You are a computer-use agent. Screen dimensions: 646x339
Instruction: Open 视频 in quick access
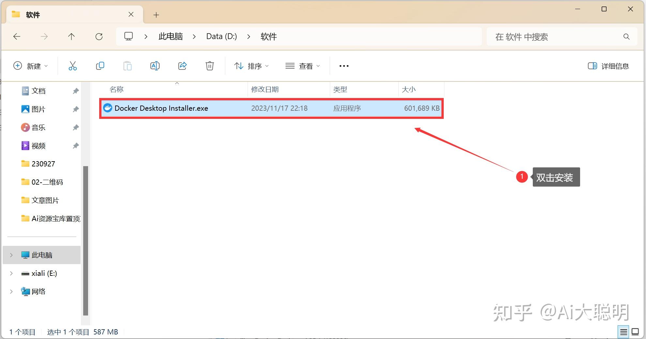[38, 146]
